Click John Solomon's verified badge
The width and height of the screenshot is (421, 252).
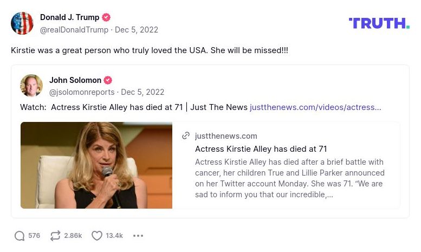108,80
